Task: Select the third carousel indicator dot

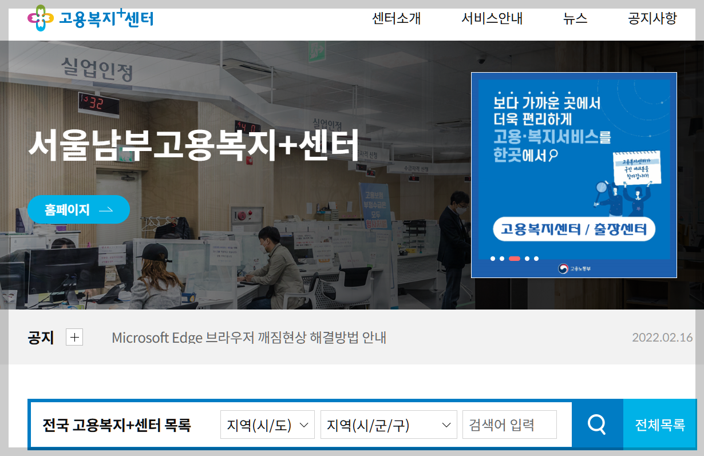Action: pos(515,259)
